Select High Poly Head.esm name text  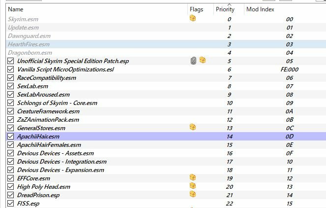point(44,186)
